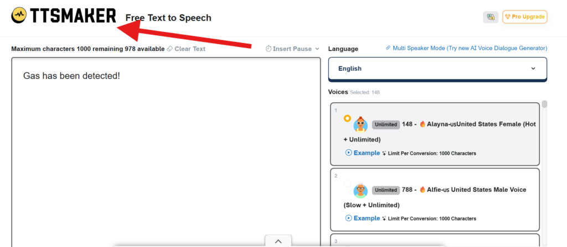Image resolution: width=567 pixels, height=247 pixels.
Task: Click the Alfie male voice avatar
Action: 360,190
